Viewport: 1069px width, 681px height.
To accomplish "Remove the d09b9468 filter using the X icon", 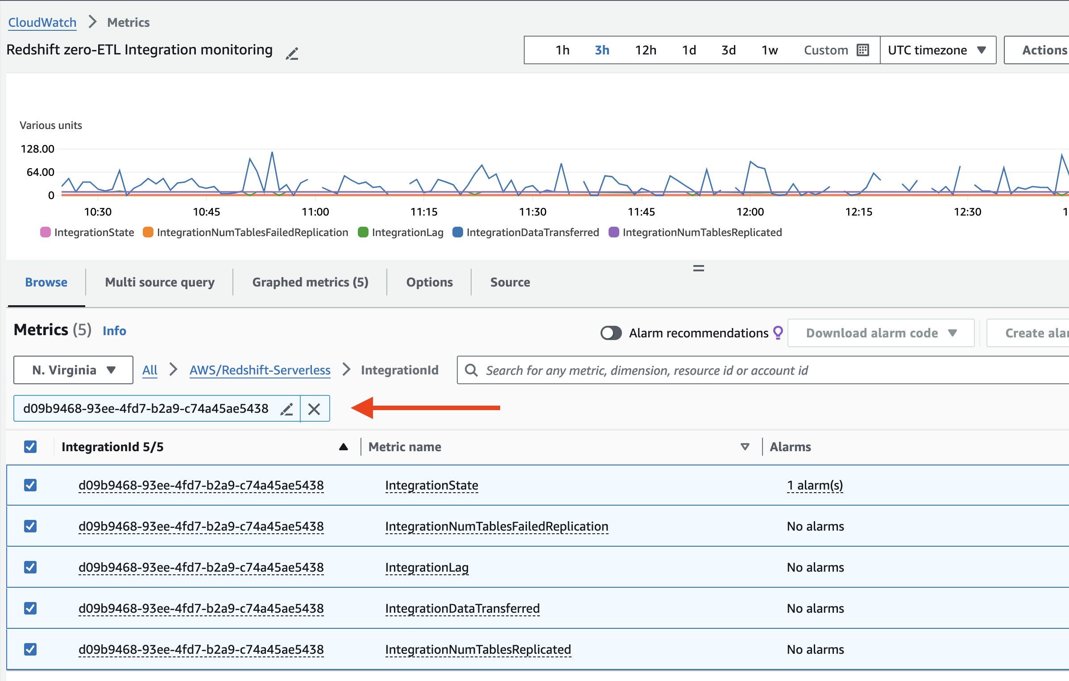I will tap(315, 408).
